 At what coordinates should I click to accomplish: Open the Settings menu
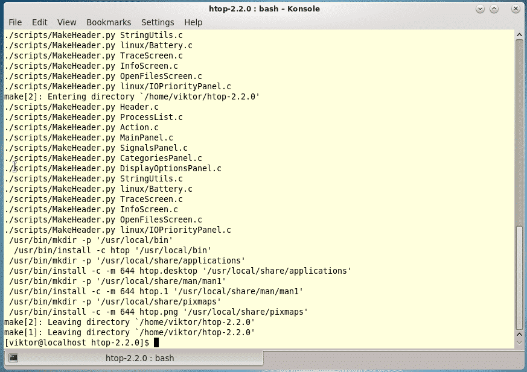(x=158, y=22)
